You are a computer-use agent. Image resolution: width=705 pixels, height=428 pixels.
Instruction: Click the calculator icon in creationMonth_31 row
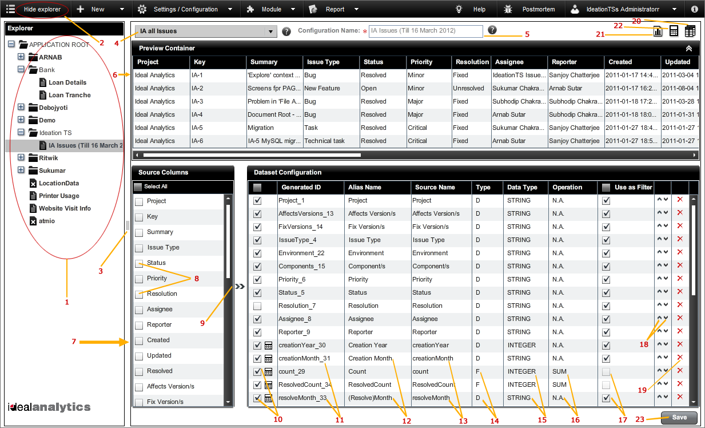click(x=268, y=359)
